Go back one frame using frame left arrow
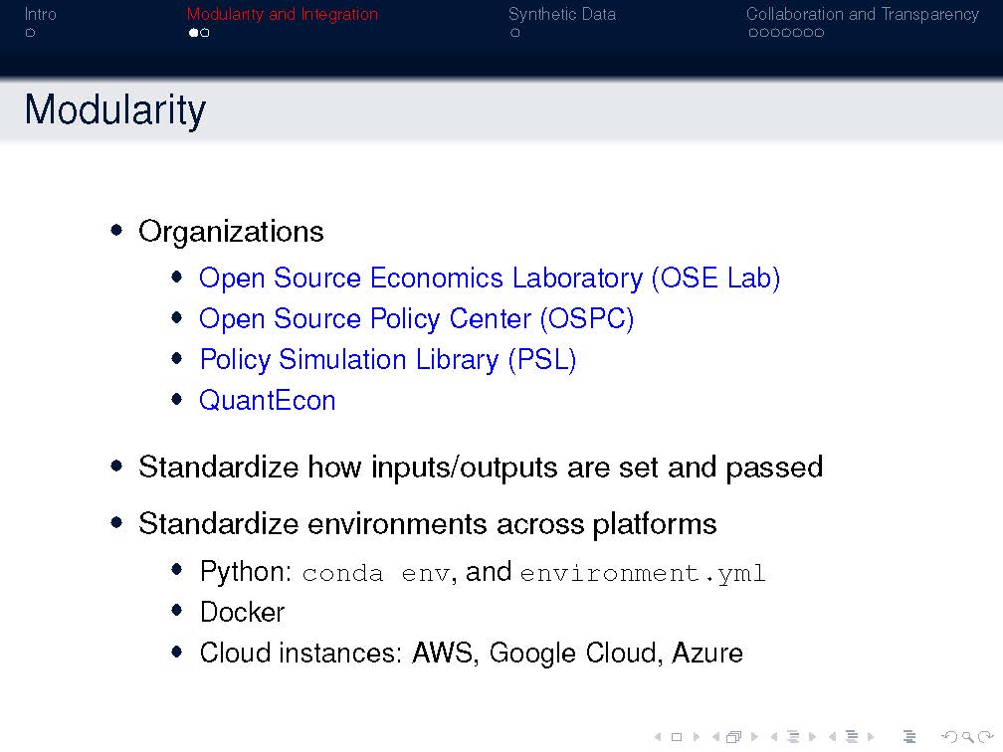Image resolution: width=1003 pixels, height=752 pixels. tap(715, 737)
